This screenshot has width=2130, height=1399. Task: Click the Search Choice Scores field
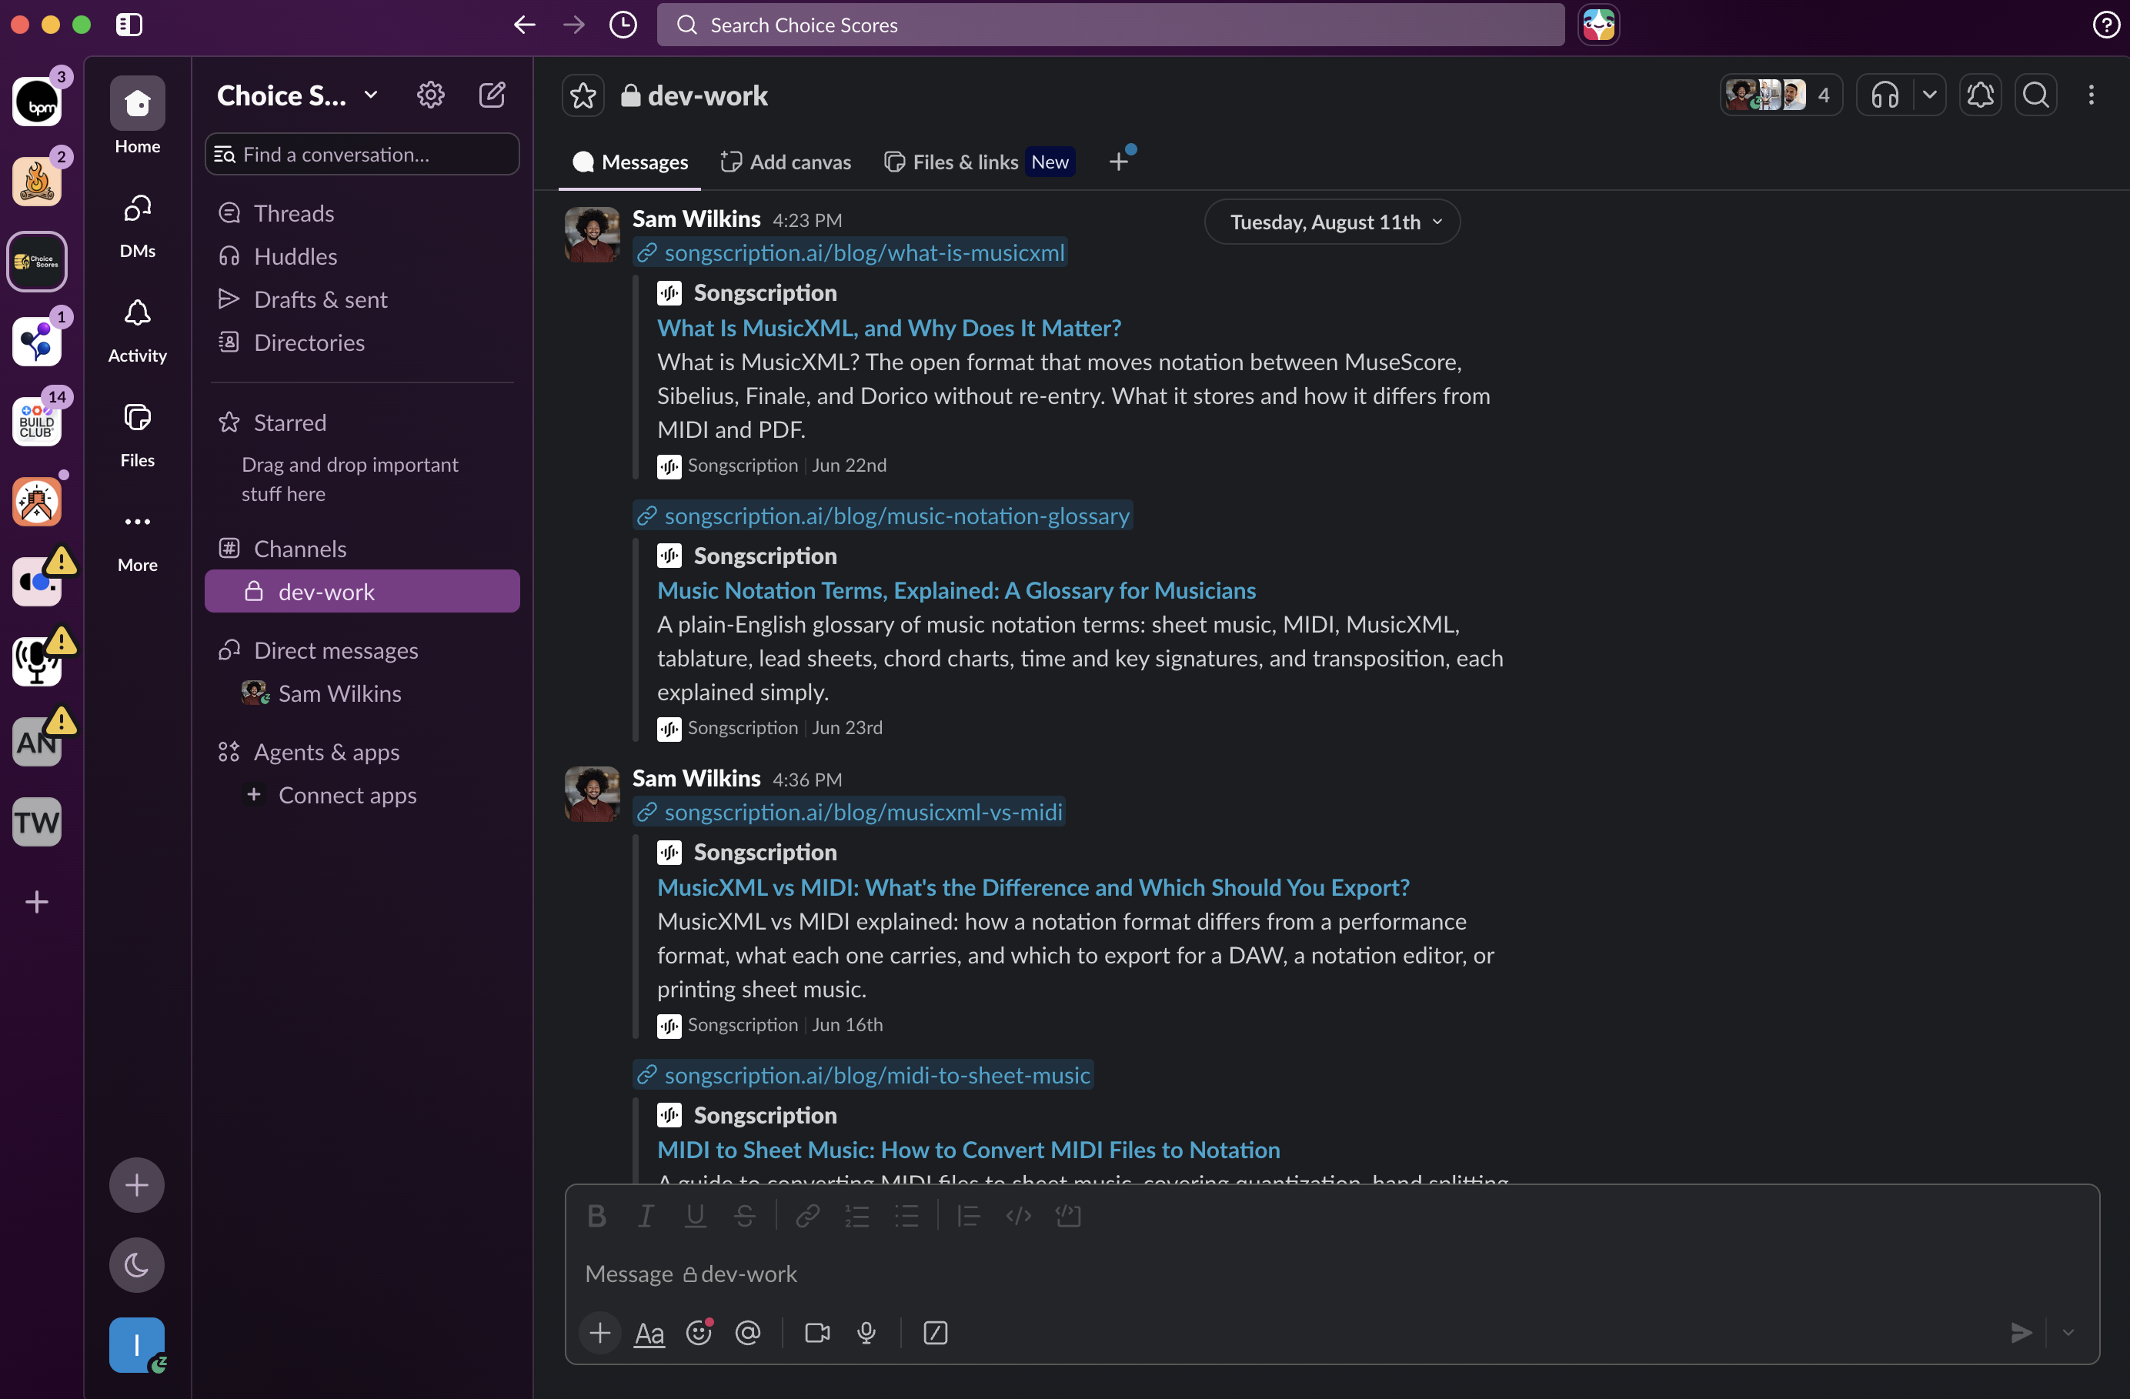1110,25
